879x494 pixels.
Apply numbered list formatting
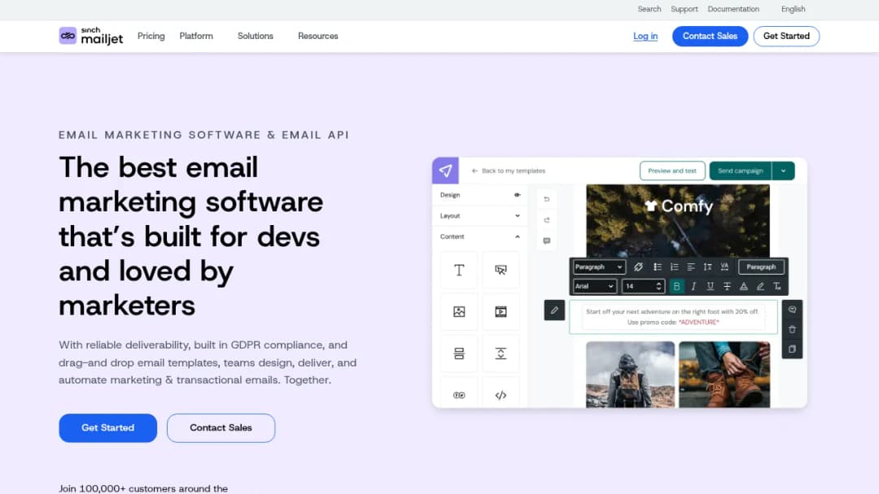(x=674, y=266)
